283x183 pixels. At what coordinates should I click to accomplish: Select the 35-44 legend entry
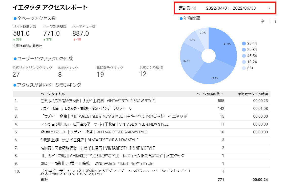click(252, 44)
